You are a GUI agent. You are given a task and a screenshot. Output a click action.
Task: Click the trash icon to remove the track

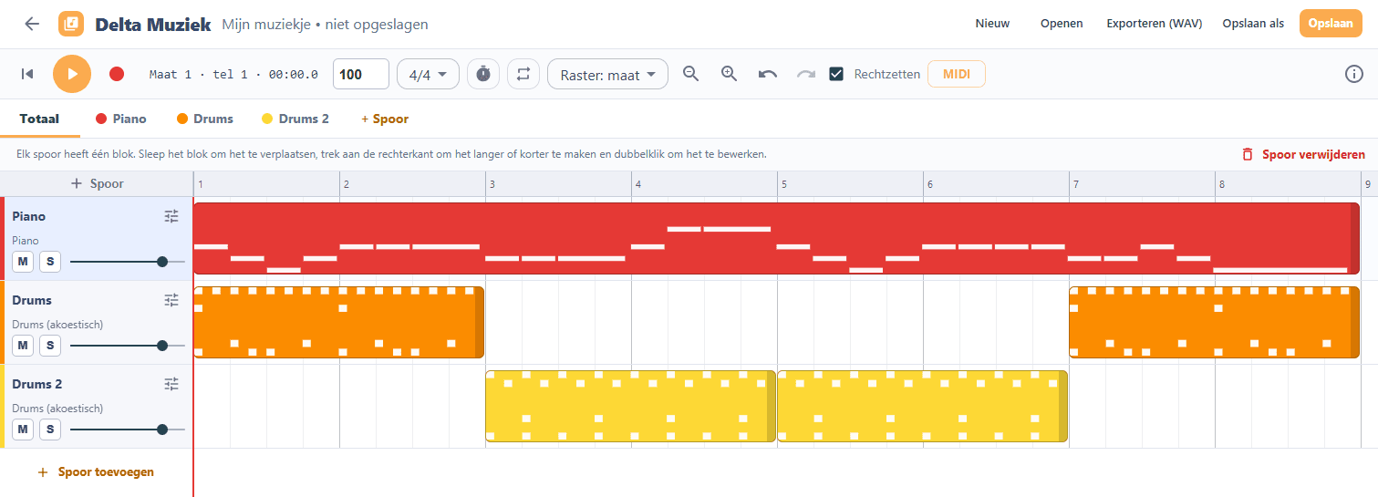(x=1248, y=154)
